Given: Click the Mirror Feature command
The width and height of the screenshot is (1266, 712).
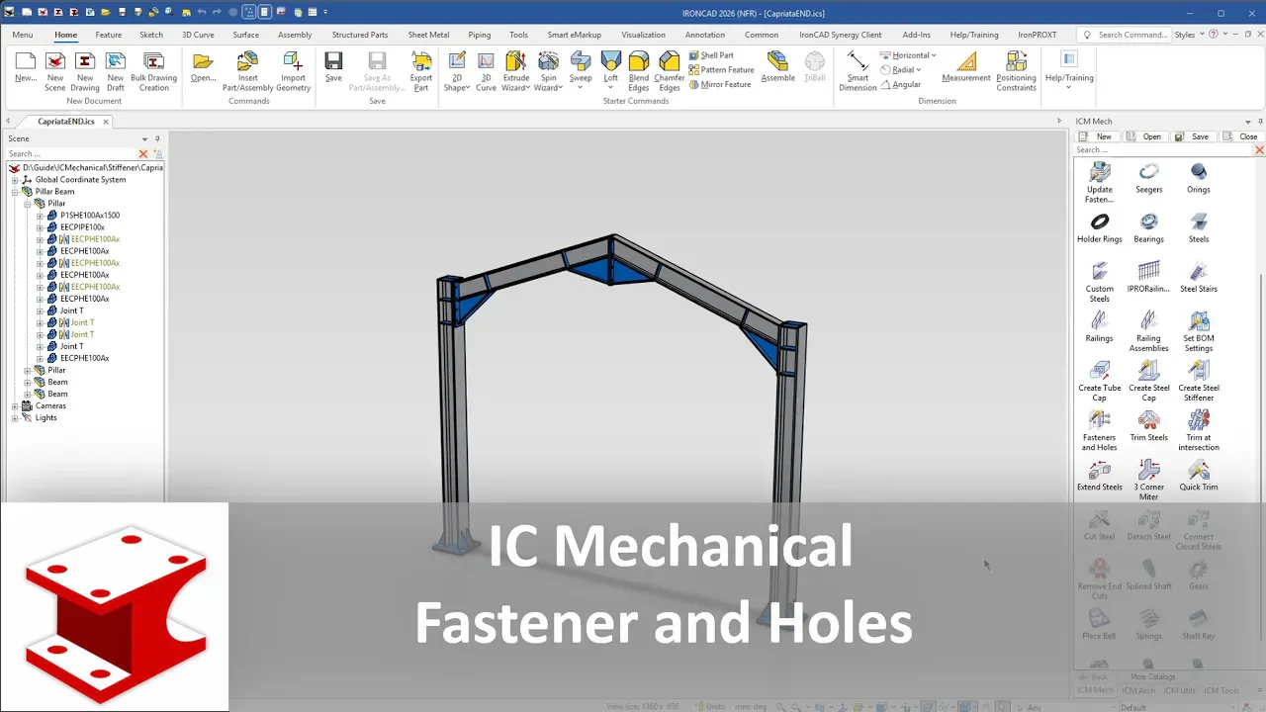Looking at the screenshot, I should (x=720, y=84).
